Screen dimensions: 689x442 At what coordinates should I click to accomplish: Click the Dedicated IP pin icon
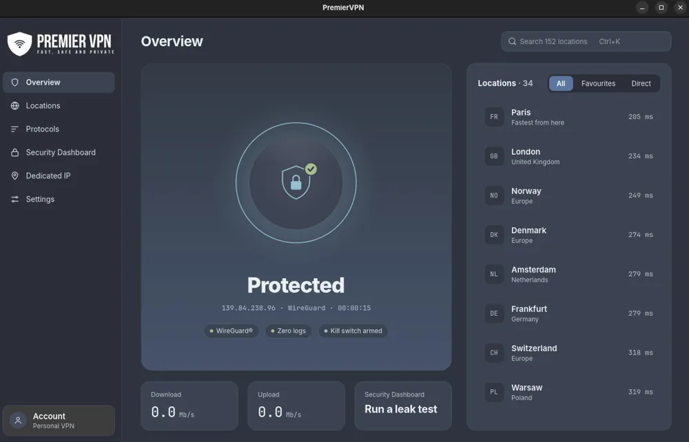coord(15,176)
